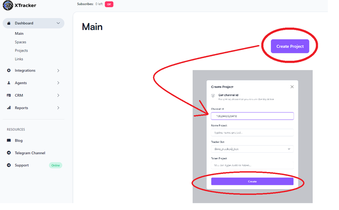Open the Spaces menu item
Viewport: 339px width, 210px height.
[20, 42]
